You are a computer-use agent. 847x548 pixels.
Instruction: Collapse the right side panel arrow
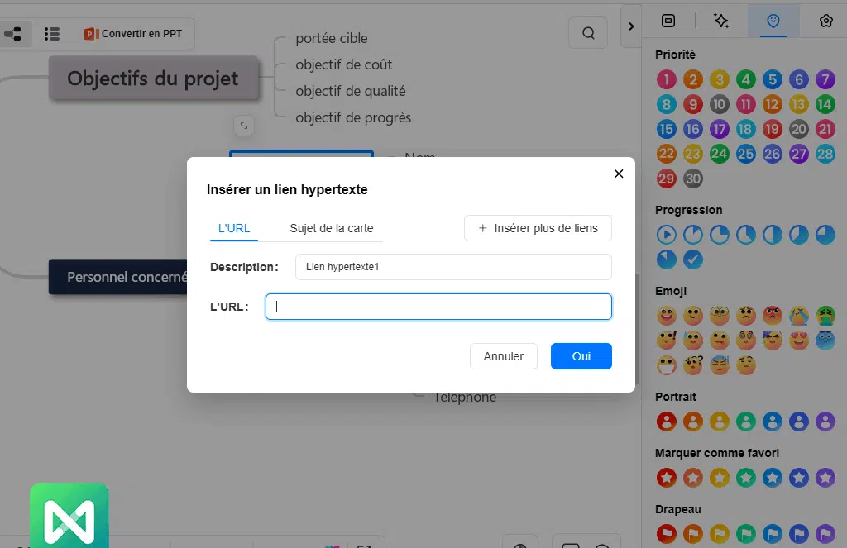click(x=631, y=26)
